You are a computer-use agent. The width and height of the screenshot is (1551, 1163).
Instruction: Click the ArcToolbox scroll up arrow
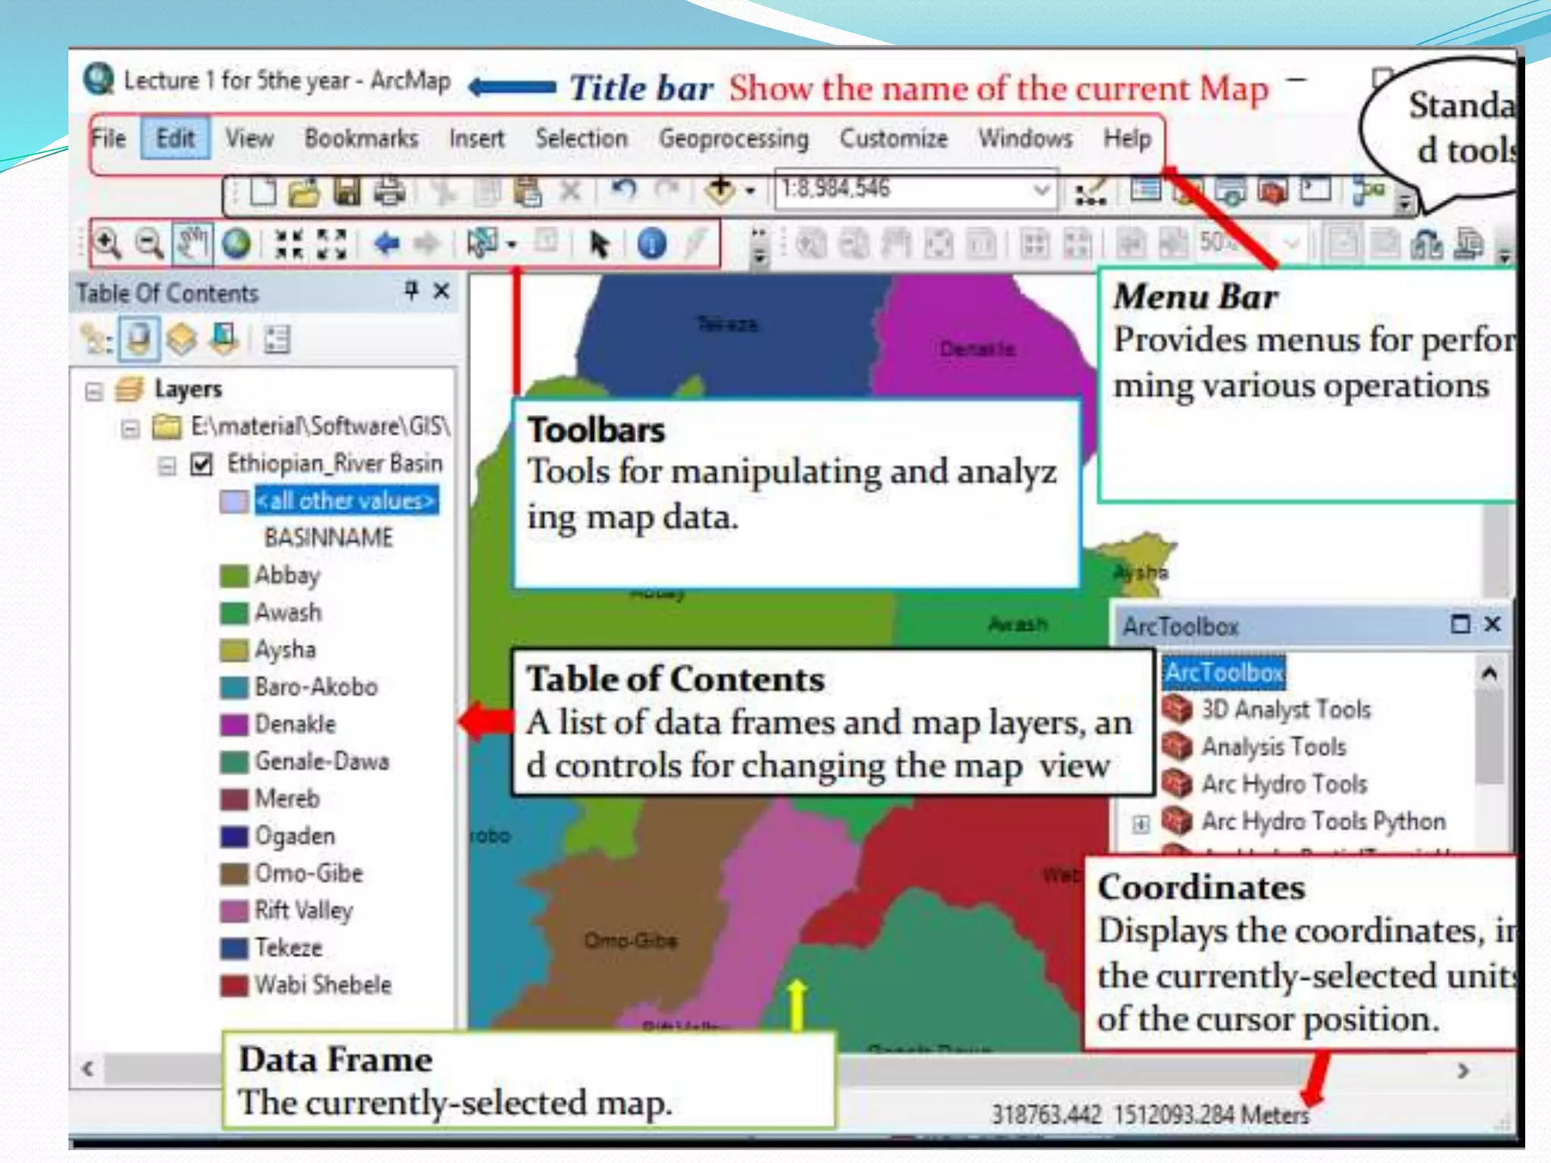[x=1489, y=673]
